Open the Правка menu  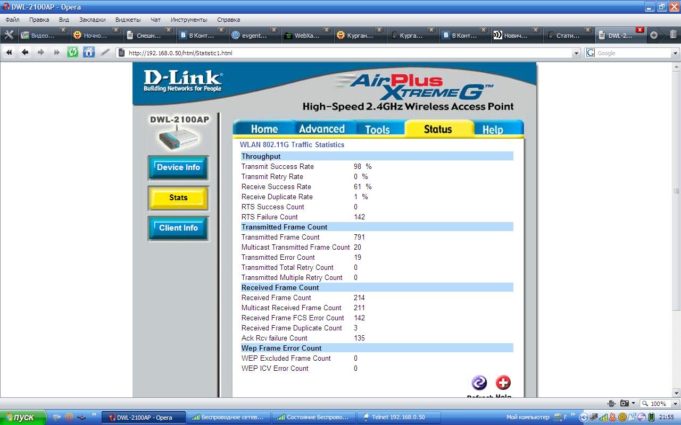coord(39,20)
